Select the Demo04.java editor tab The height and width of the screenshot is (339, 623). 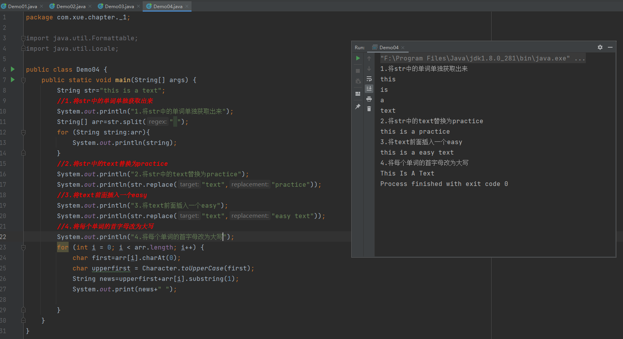pyautogui.click(x=167, y=6)
